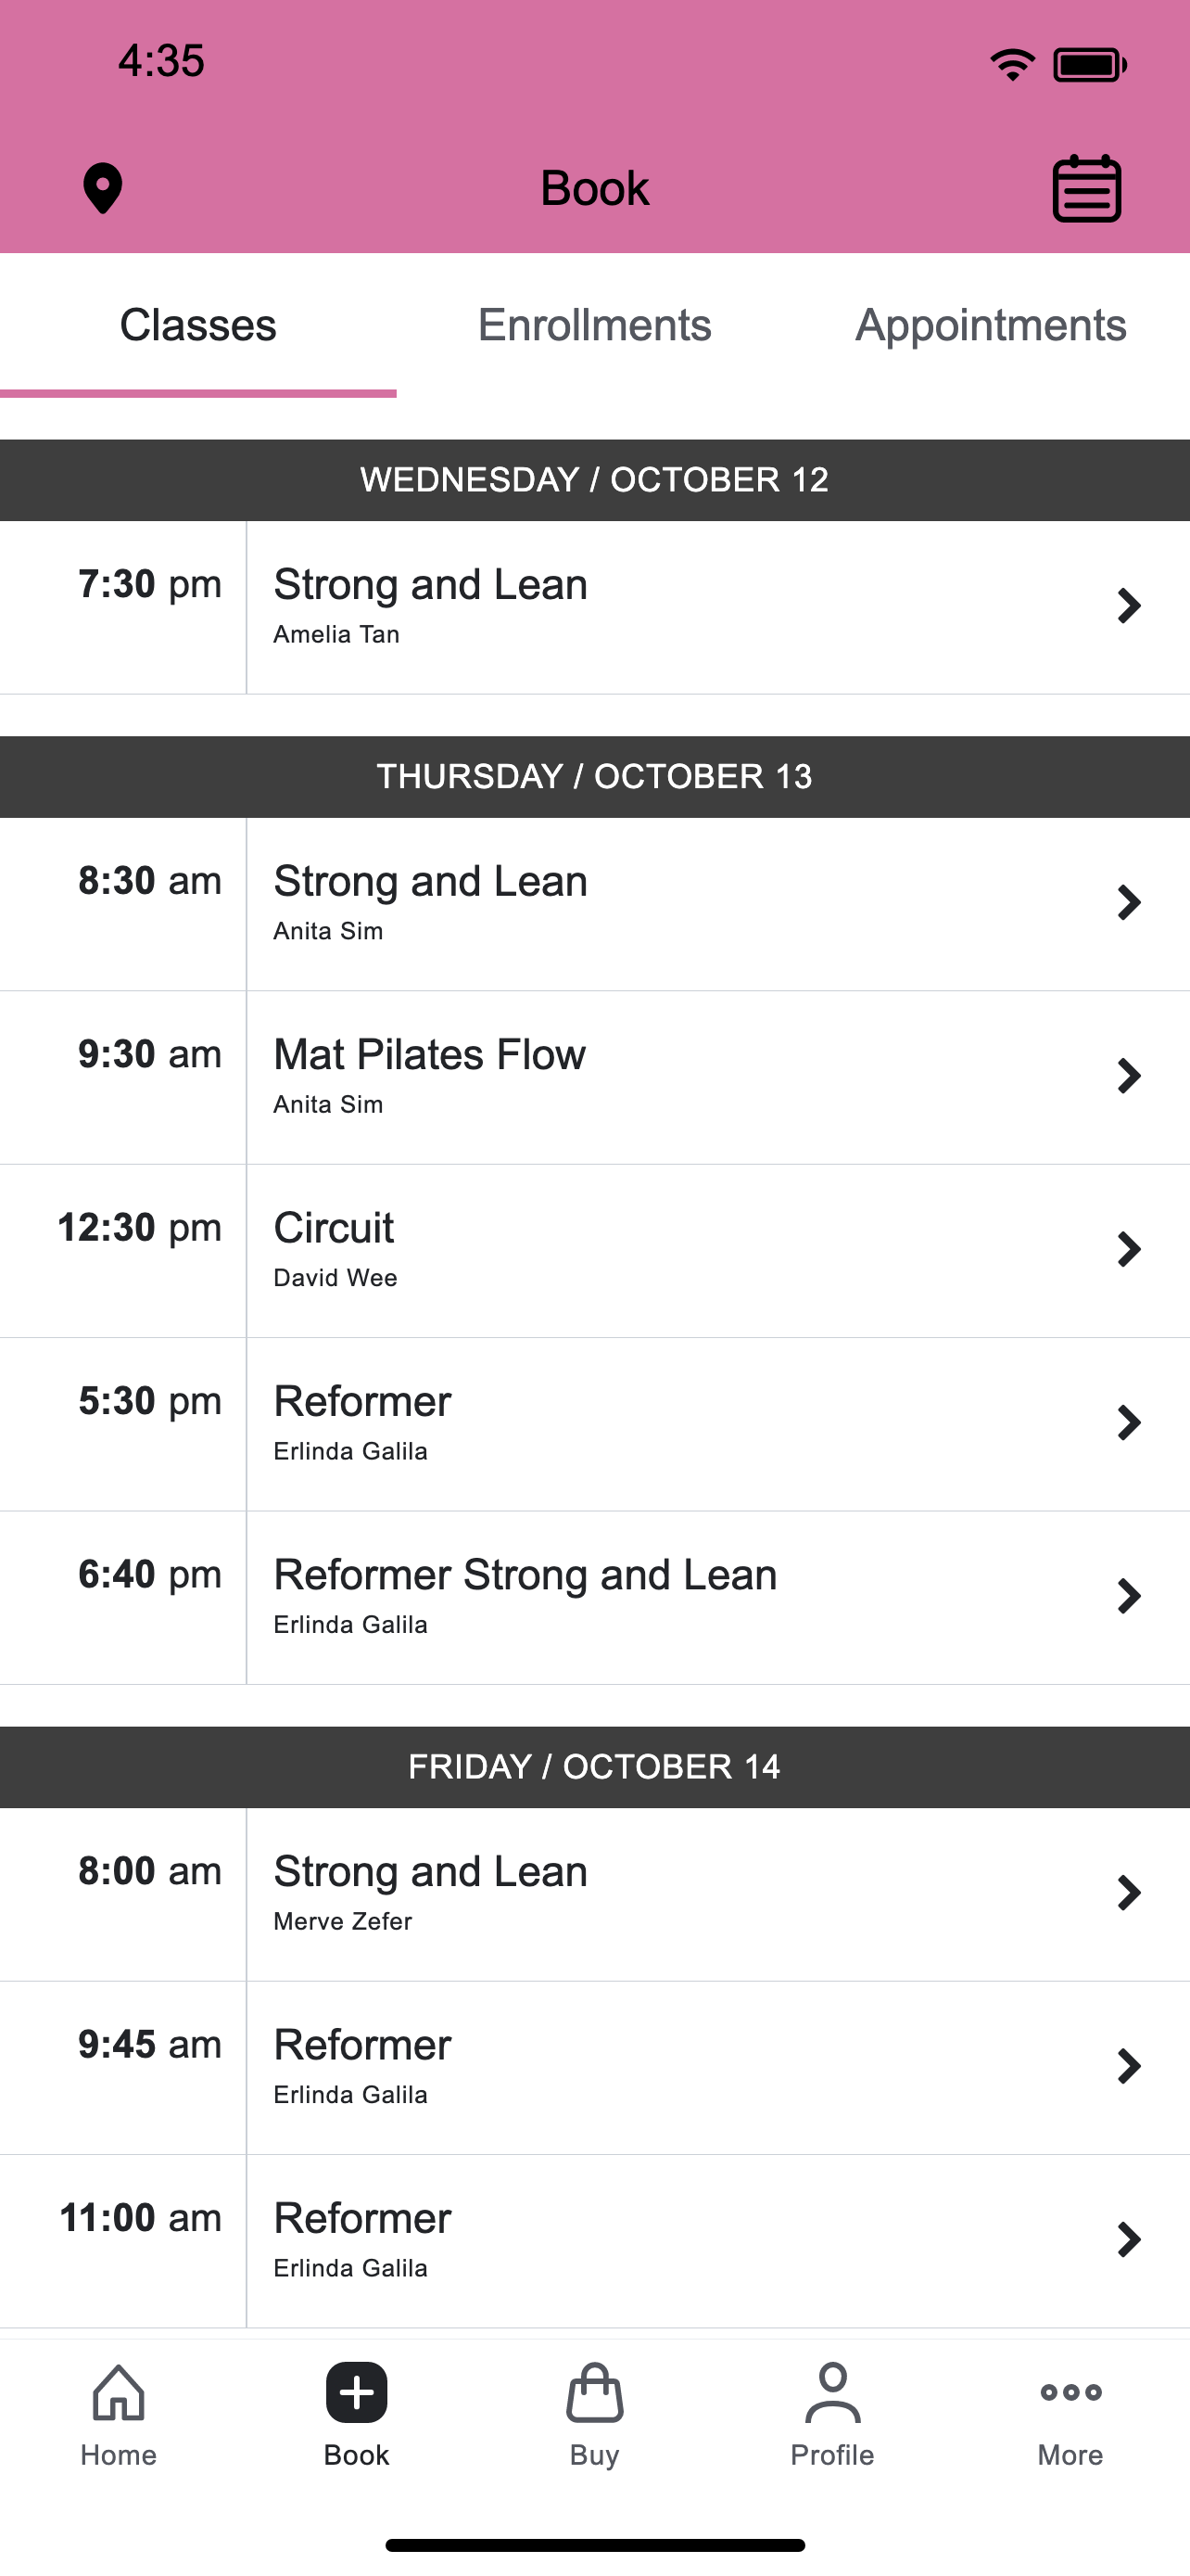This screenshot has width=1190, height=2576.
Task: Select the 11:00 am Reformer class
Action: [594, 2240]
